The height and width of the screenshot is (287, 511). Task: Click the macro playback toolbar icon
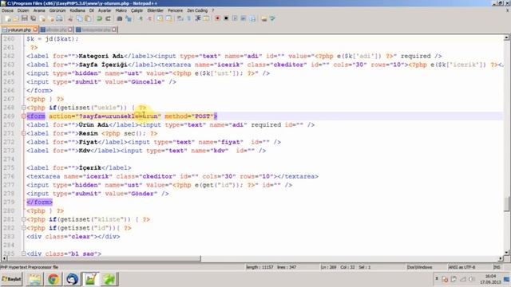tap(235, 18)
